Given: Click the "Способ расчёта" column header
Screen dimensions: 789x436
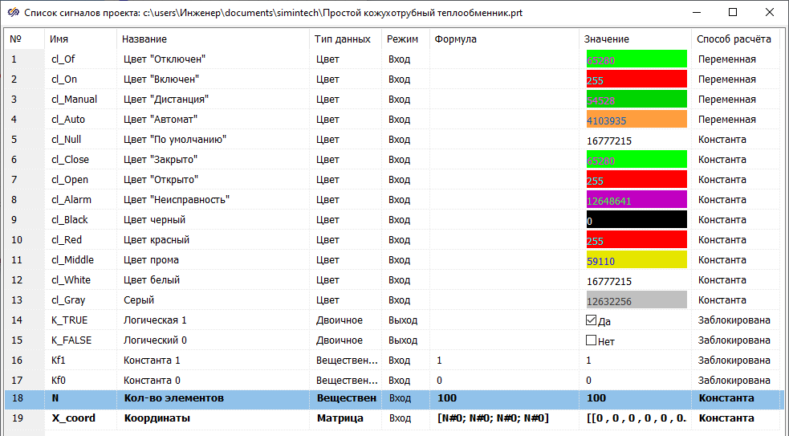Looking at the screenshot, I should tap(734, 39).
